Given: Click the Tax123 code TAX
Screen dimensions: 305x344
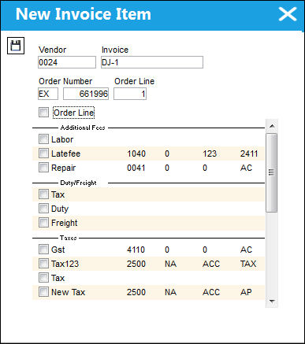Looking at the screenshot, I should (x=248, y=264).
